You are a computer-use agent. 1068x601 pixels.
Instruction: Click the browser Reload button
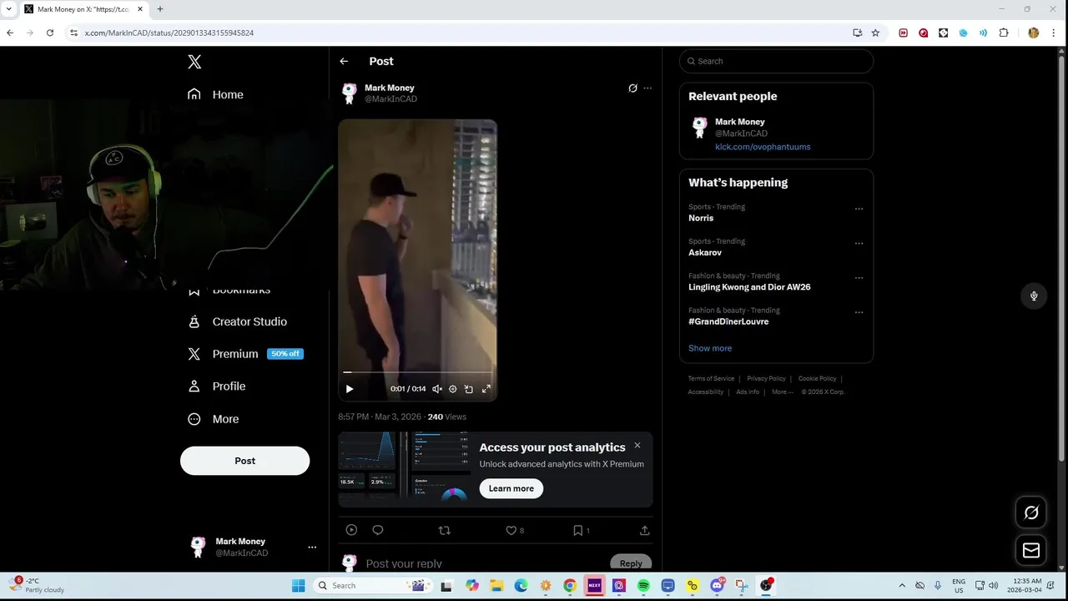(50, 33)
